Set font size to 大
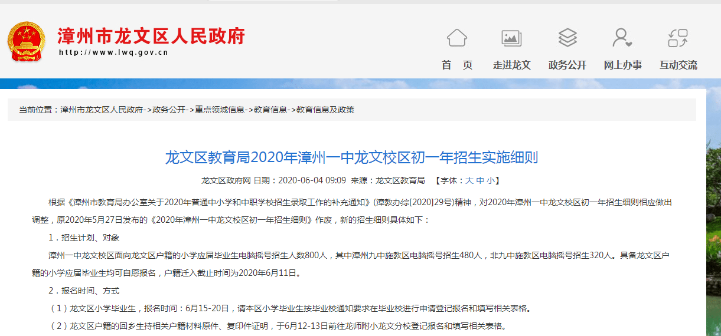Image resolution: width=721 pixels, height=336 pixels. (x=469, y=180)
